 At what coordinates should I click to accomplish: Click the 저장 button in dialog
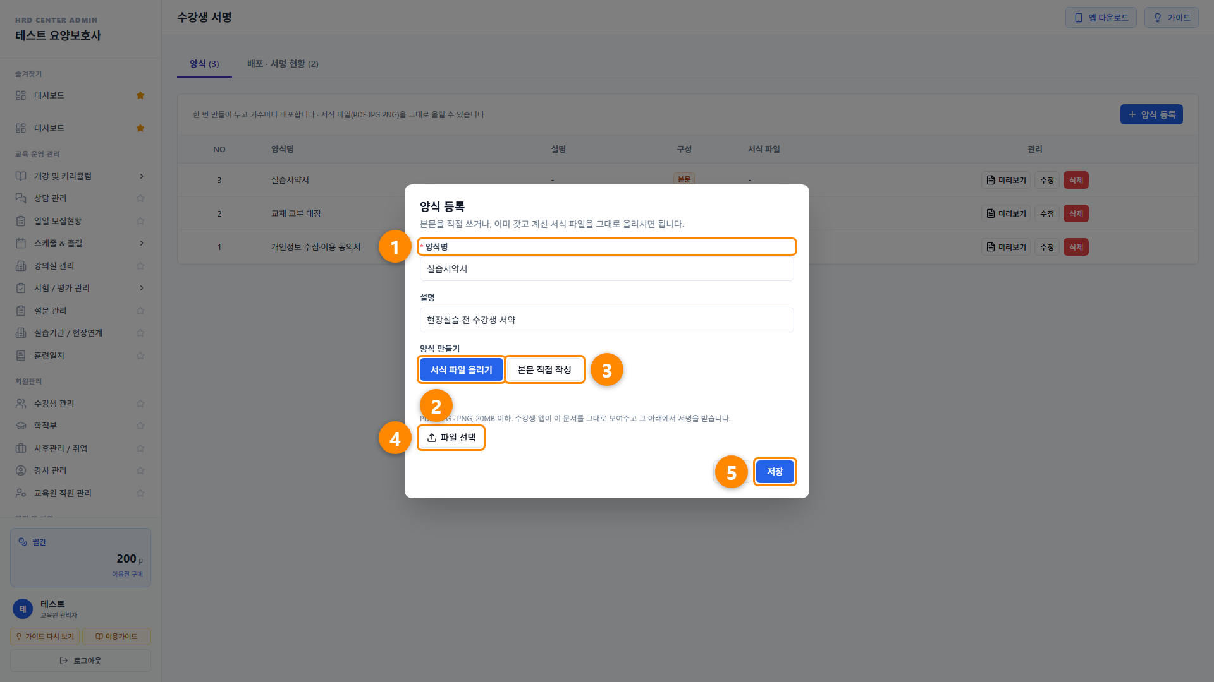(775, 472)
